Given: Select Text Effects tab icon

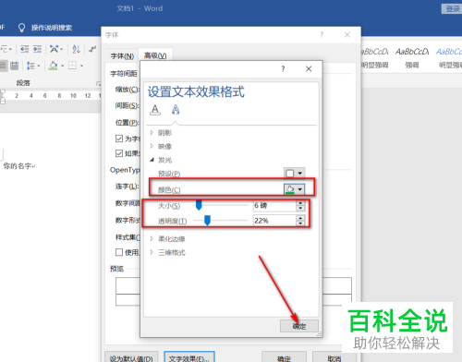Looking at the screenshot, I should (176, 110).
